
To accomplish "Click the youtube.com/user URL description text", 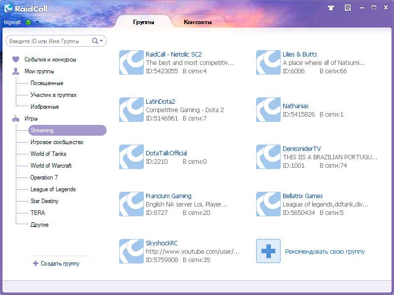I will click(193, 251).
